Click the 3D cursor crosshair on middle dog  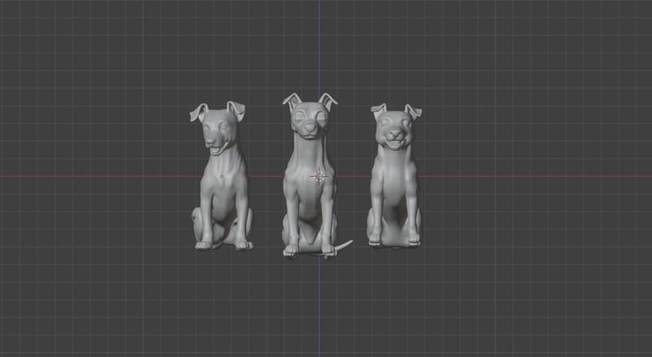319,176
